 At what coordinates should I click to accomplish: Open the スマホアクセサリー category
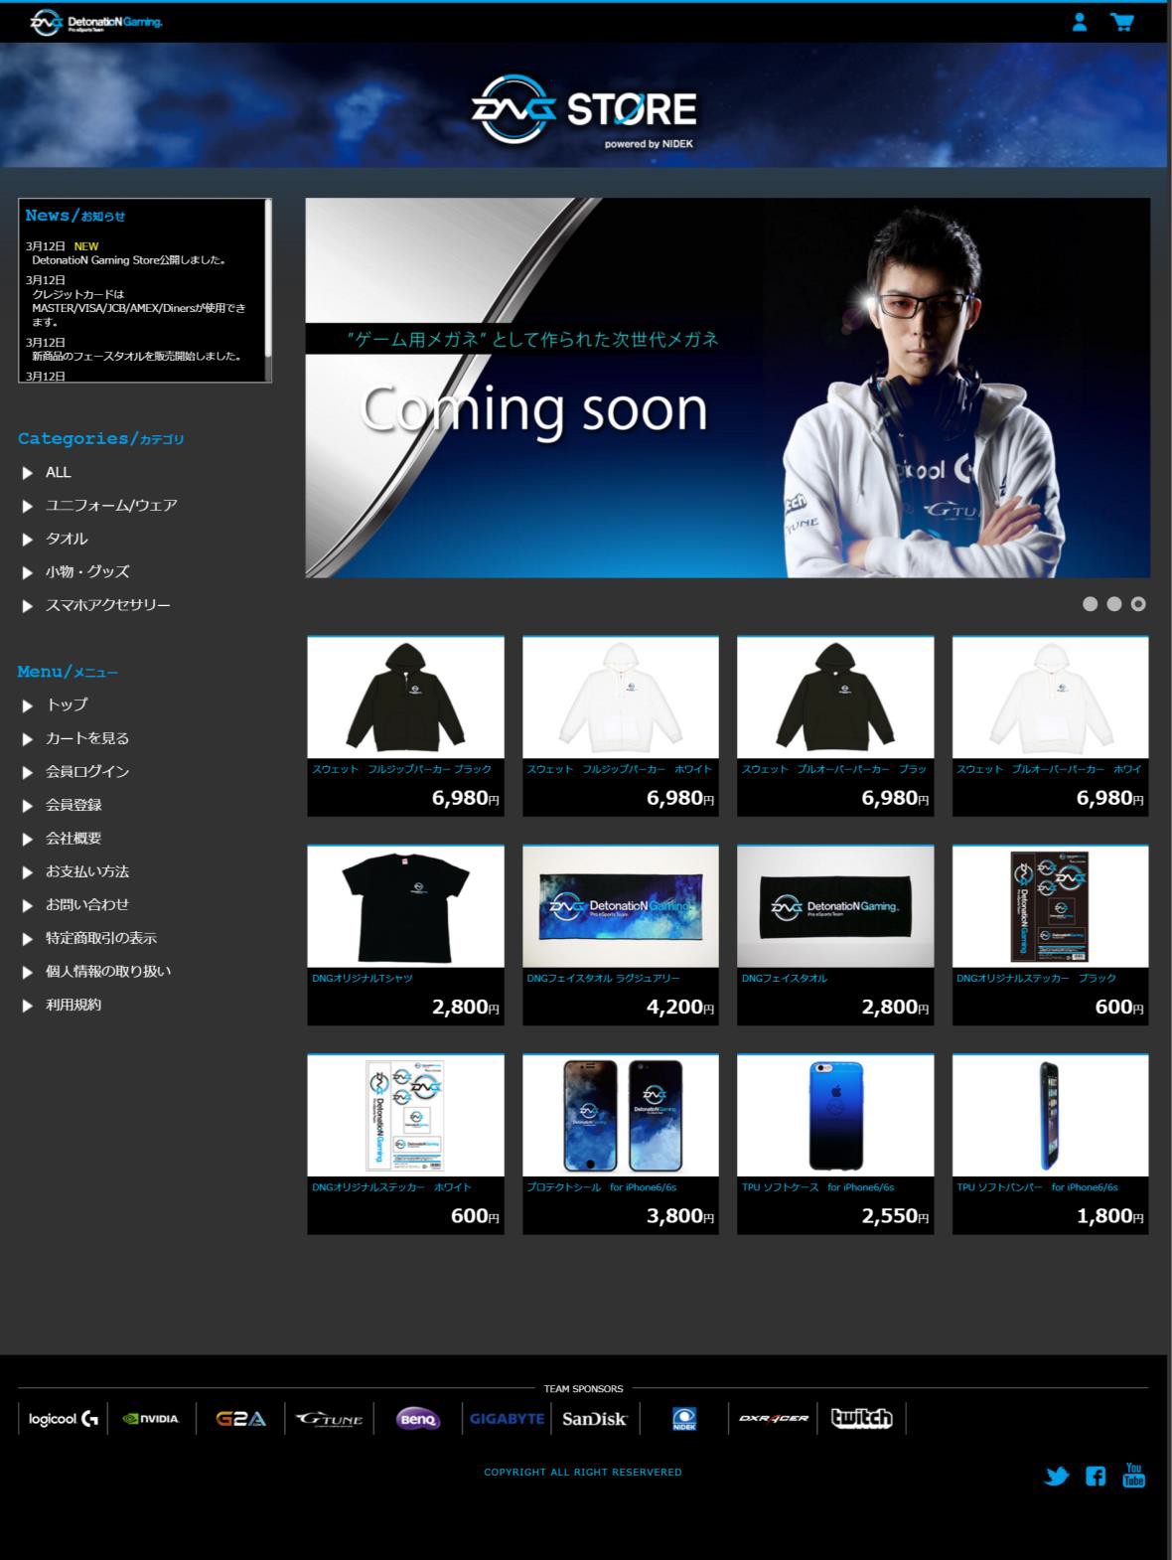pos(107,605)
